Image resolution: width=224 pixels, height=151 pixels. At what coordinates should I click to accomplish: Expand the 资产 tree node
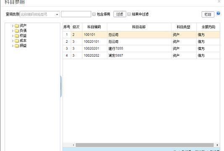[x=13, y=26]
